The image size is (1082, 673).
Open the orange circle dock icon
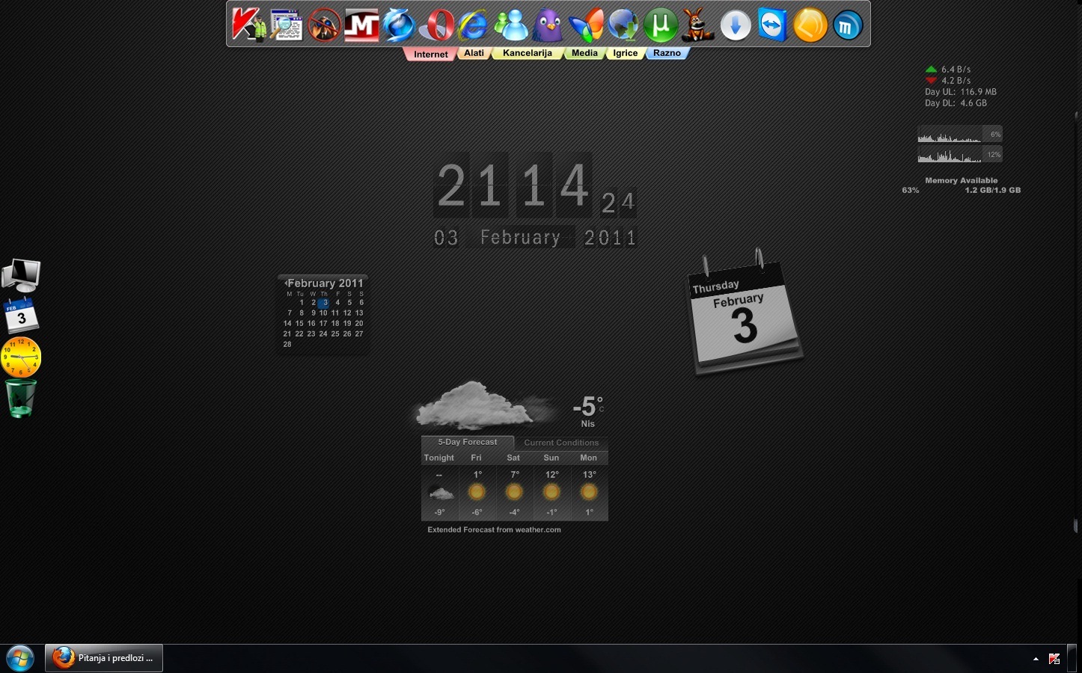tap(810, 25)
